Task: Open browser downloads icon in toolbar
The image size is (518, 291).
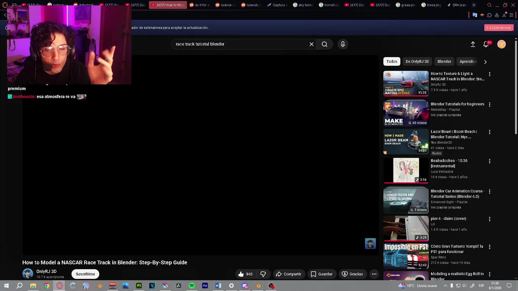Action: click(x=504, y=15)
